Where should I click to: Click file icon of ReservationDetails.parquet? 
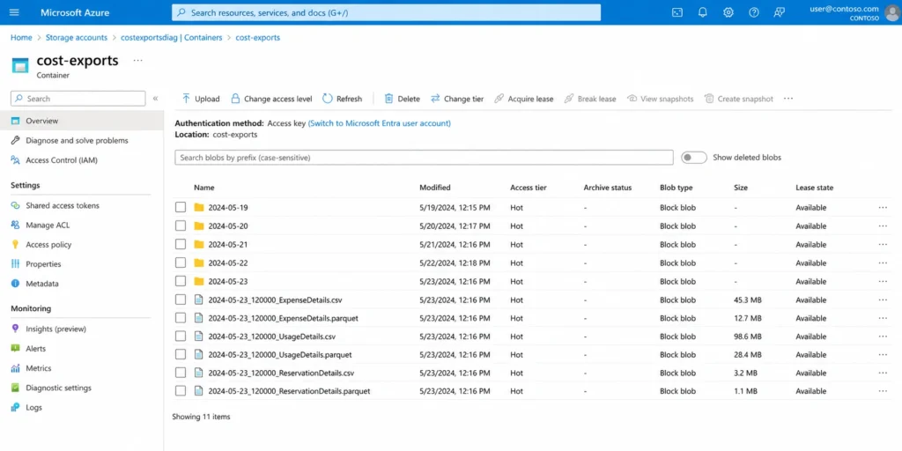click(198, 390)
